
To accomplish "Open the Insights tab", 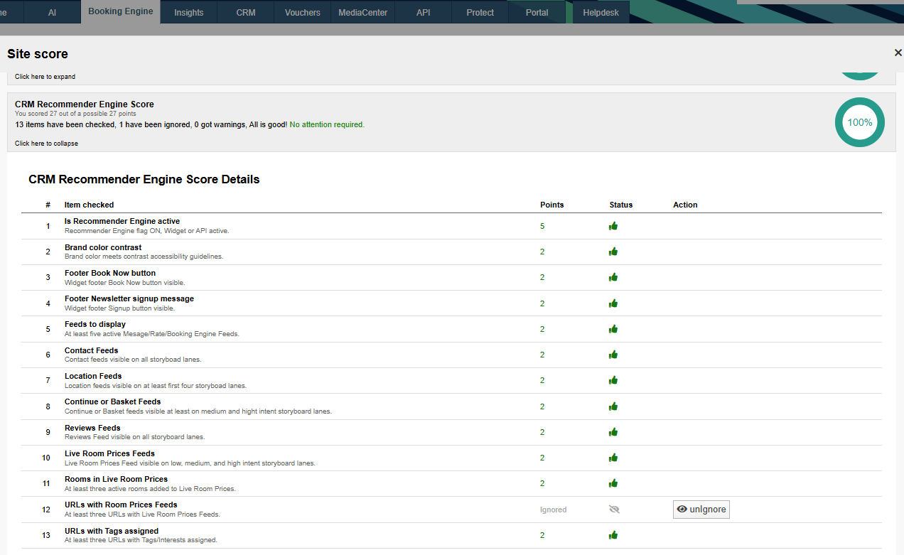I will click(x=189, y=12).
